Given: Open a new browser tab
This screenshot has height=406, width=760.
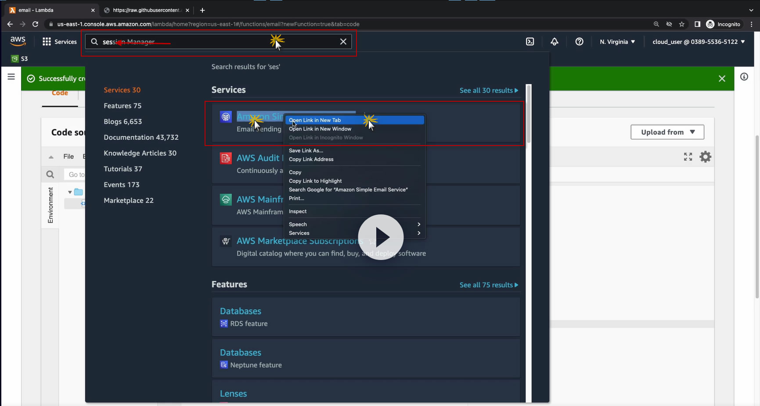Looking at the screenshot, I should pyautogui.click(x=202, y=10).
